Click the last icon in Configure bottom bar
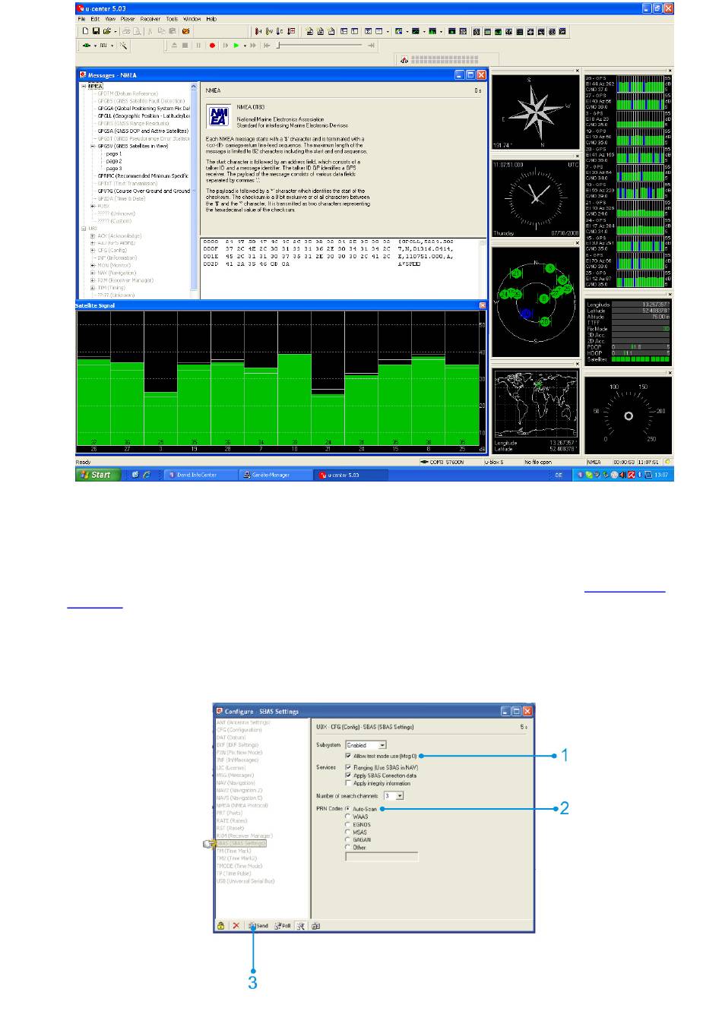 (x=316, y=926)
